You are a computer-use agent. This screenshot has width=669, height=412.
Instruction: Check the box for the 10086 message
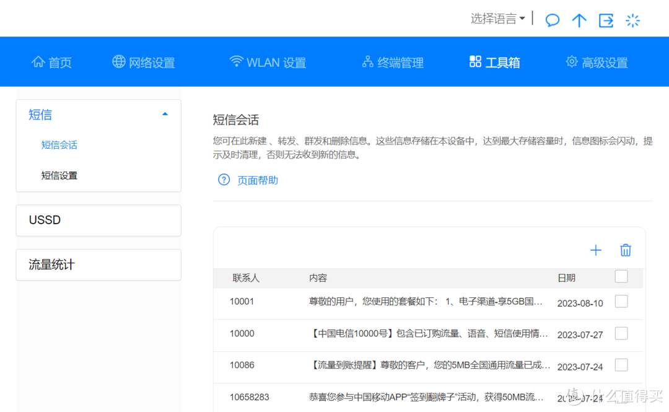coord(621,365)
